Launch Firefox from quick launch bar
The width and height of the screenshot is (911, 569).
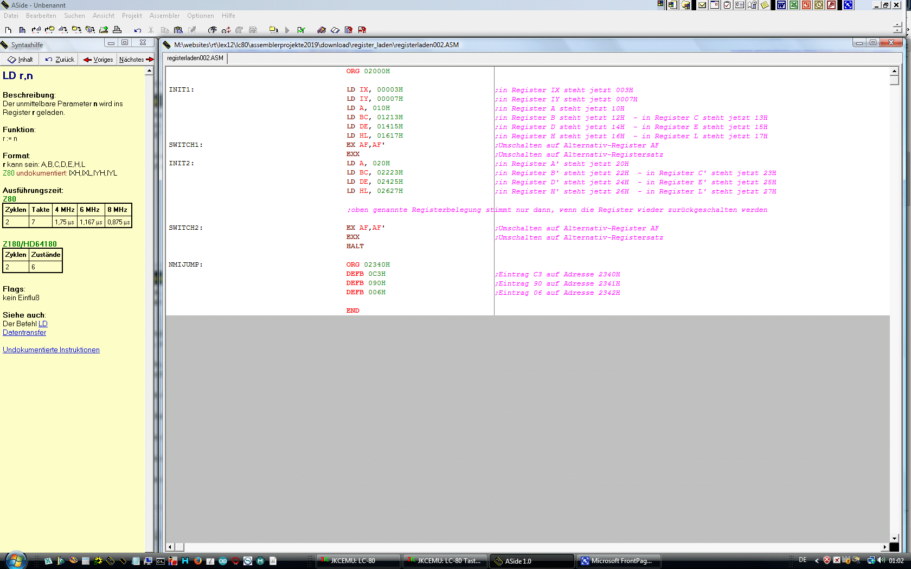(198, 561)
